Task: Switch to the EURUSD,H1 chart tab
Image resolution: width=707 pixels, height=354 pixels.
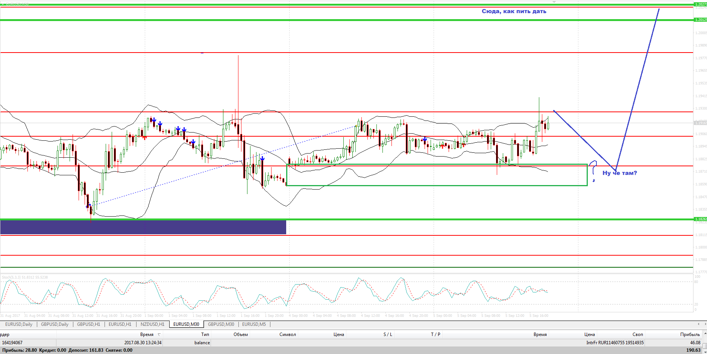Action: (120, 324)
